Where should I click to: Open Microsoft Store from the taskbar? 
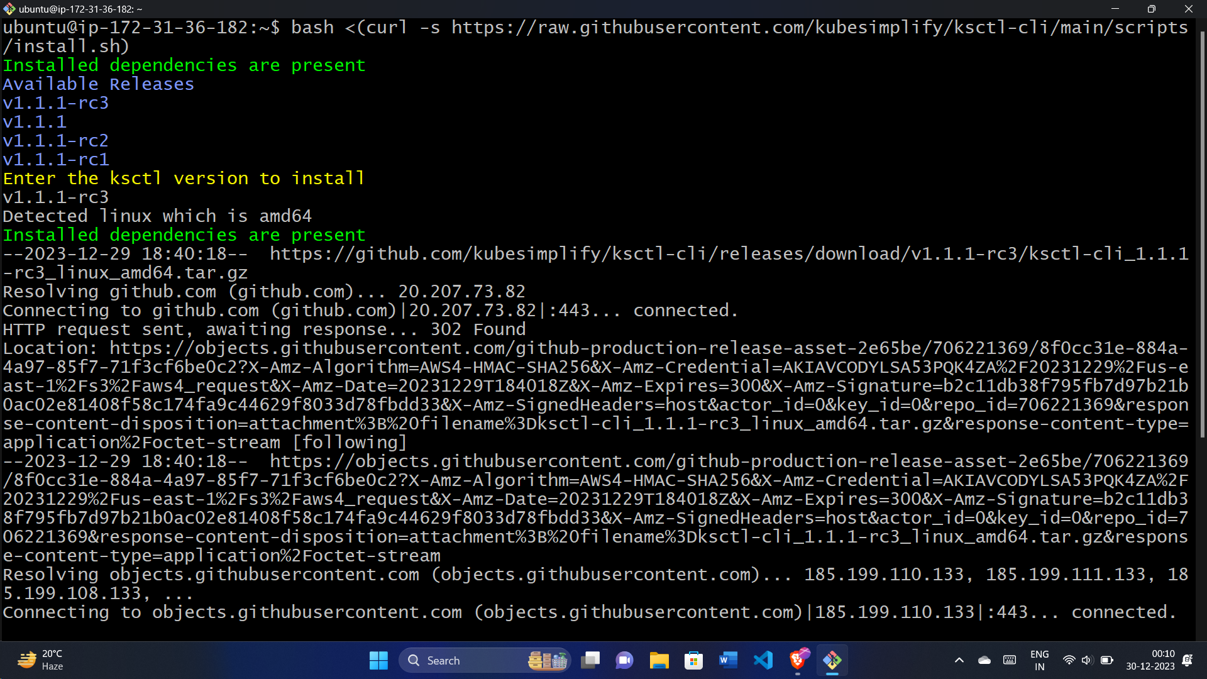(x=693, y=660)
